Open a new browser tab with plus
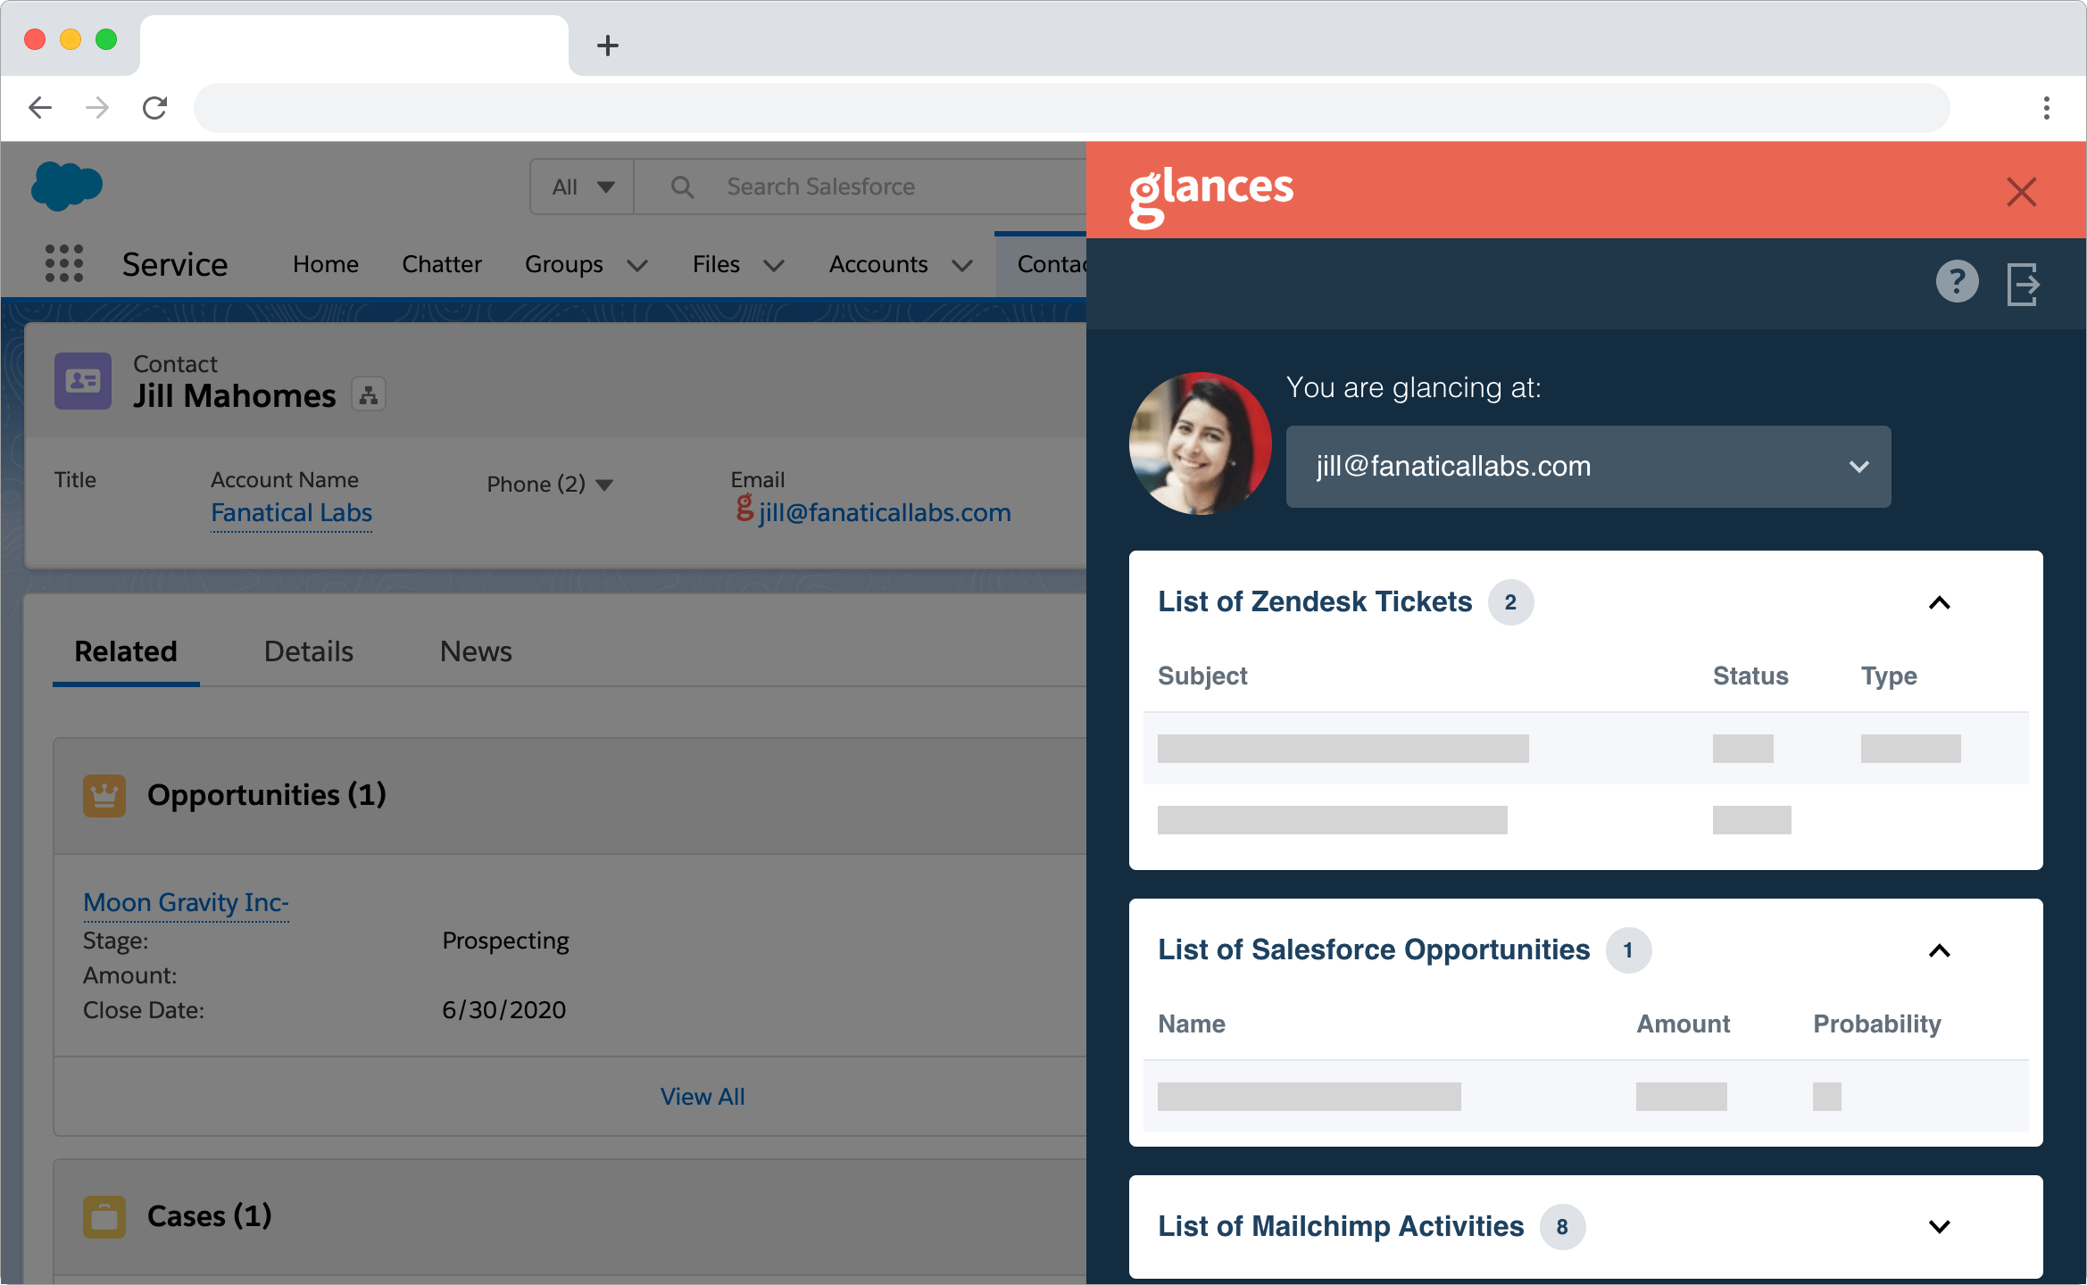 click(608, 46)
